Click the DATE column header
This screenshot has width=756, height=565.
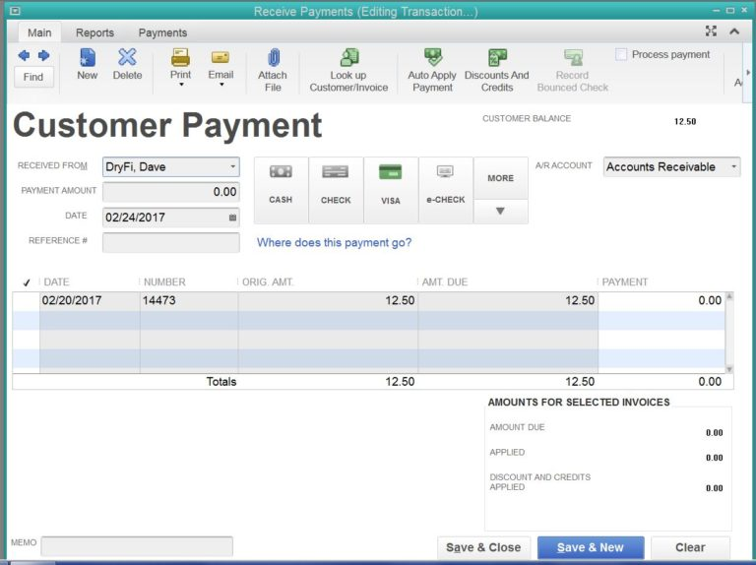tap(56, 282)
